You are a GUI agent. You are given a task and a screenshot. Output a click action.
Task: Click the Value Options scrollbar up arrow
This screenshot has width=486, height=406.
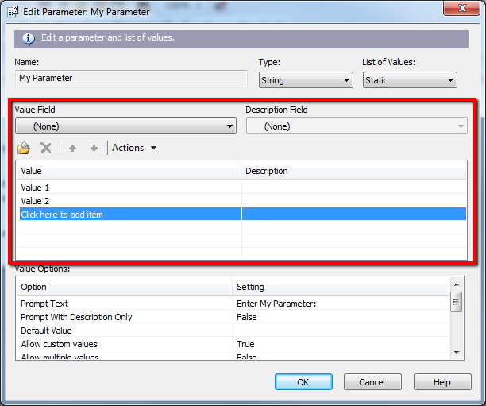[x=457, y=284]
